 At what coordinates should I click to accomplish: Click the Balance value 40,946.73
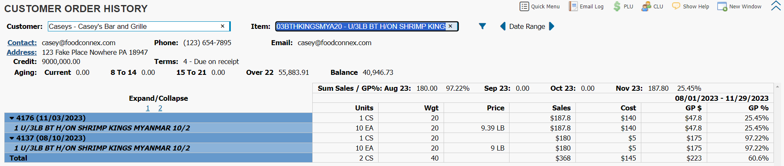(378, 72)
